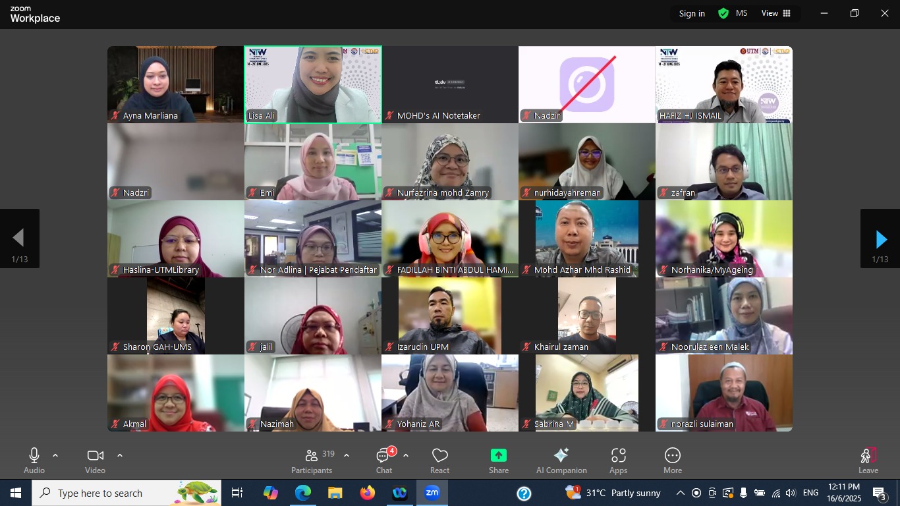
Task: Show hidden system tray icons
Action: click(681, 493)
